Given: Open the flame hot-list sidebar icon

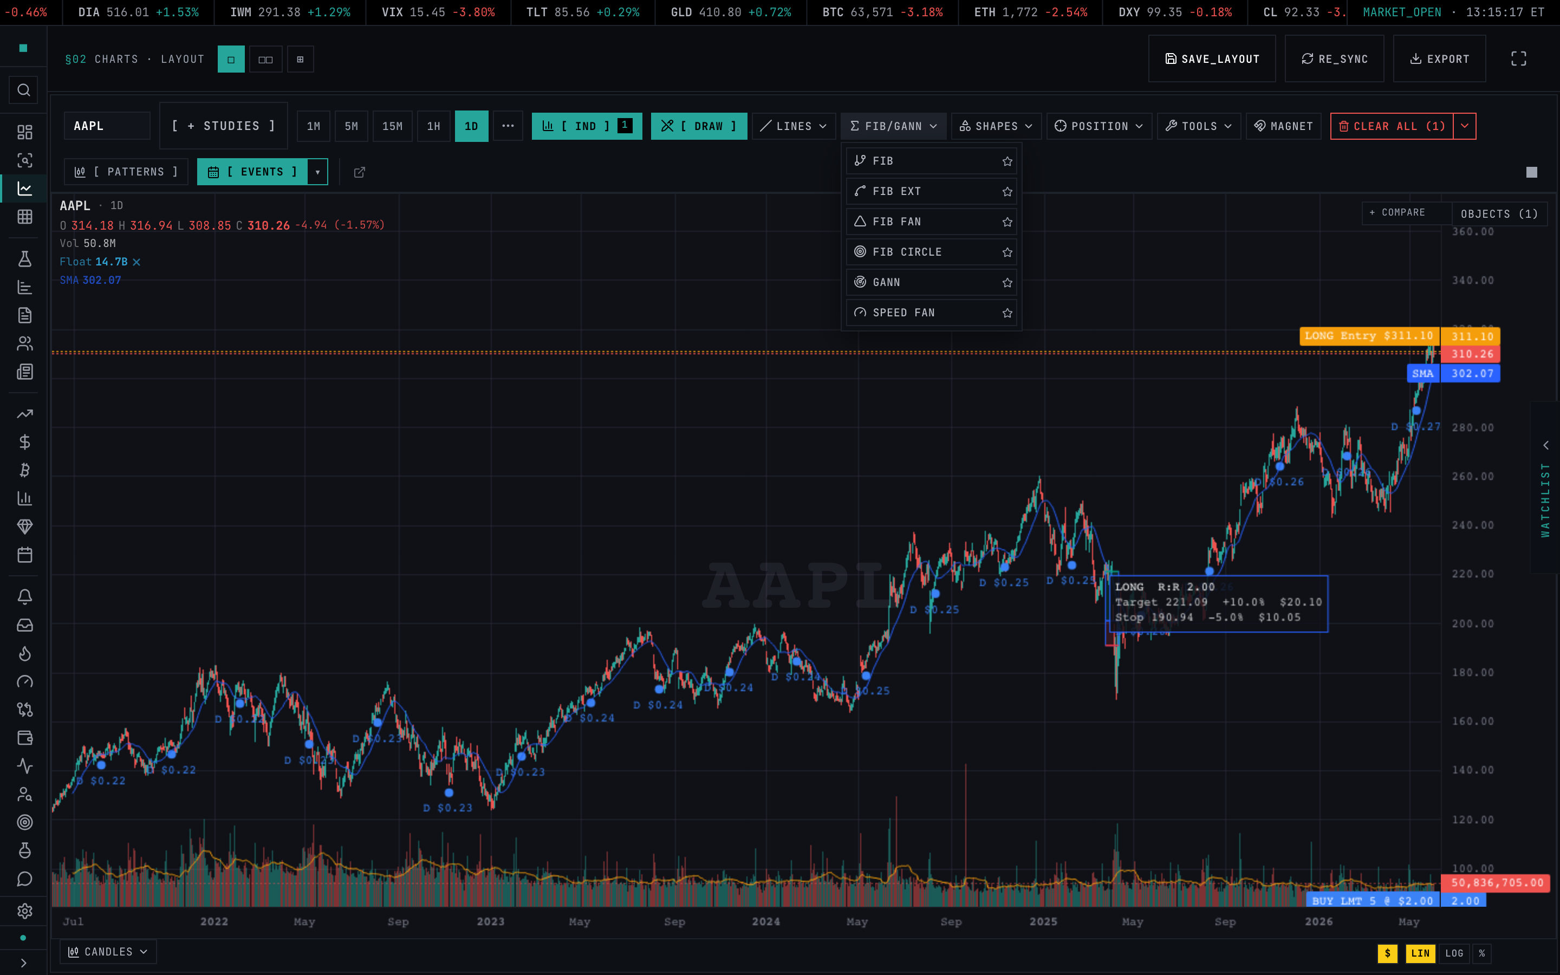Looking at the screenshot, I should click(24, 654).
